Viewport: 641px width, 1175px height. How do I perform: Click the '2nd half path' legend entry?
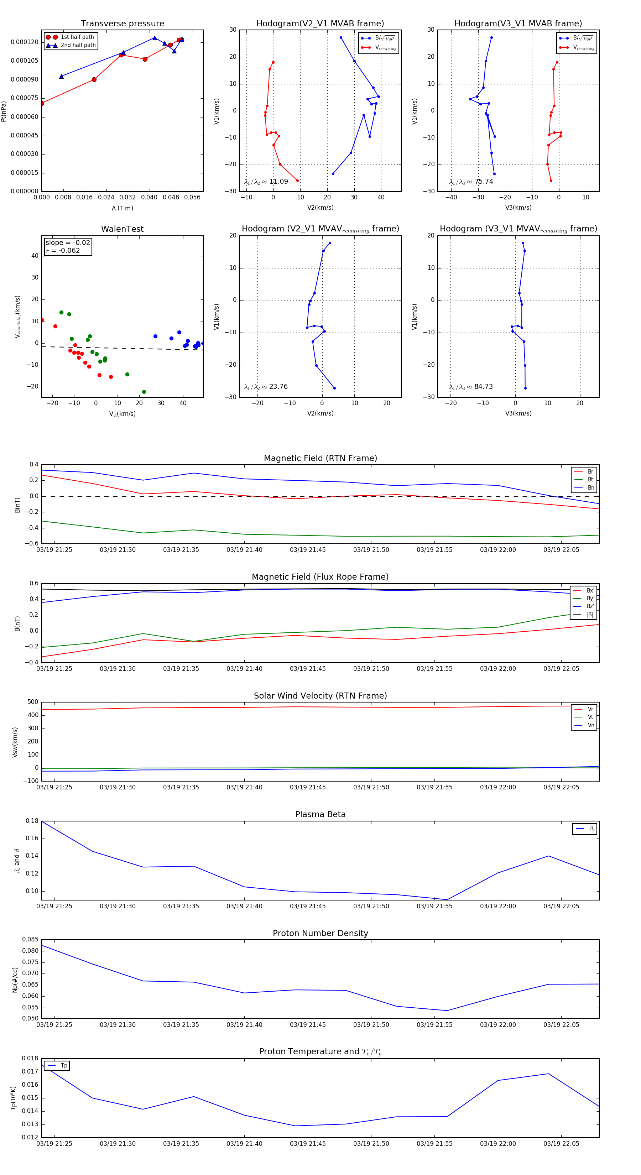(71, 45)
